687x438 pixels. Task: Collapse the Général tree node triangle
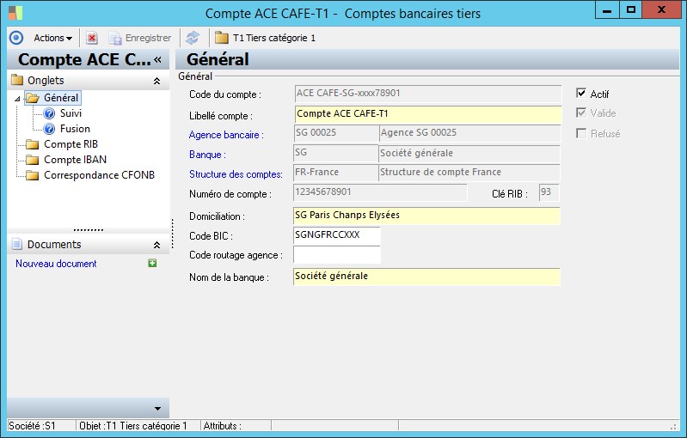pos(17,99)
